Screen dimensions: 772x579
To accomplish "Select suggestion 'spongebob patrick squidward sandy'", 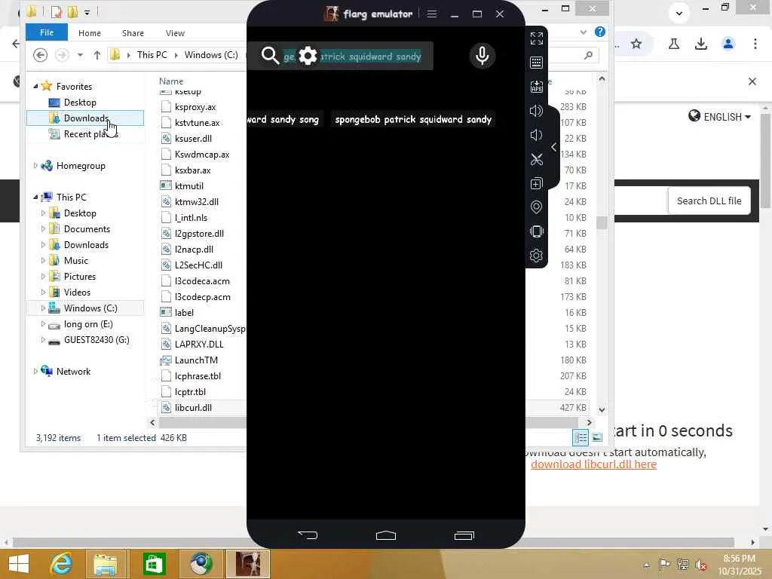I will 413,120.
